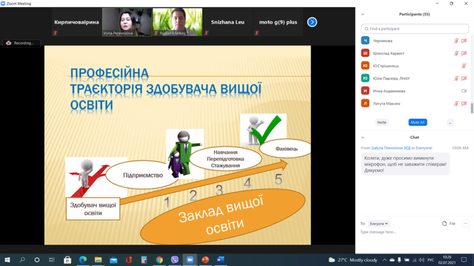Select the Snizhana Leu participant tile
This screenshot has height=266, width=474.
pyautogui.click(x=228, y=22)
